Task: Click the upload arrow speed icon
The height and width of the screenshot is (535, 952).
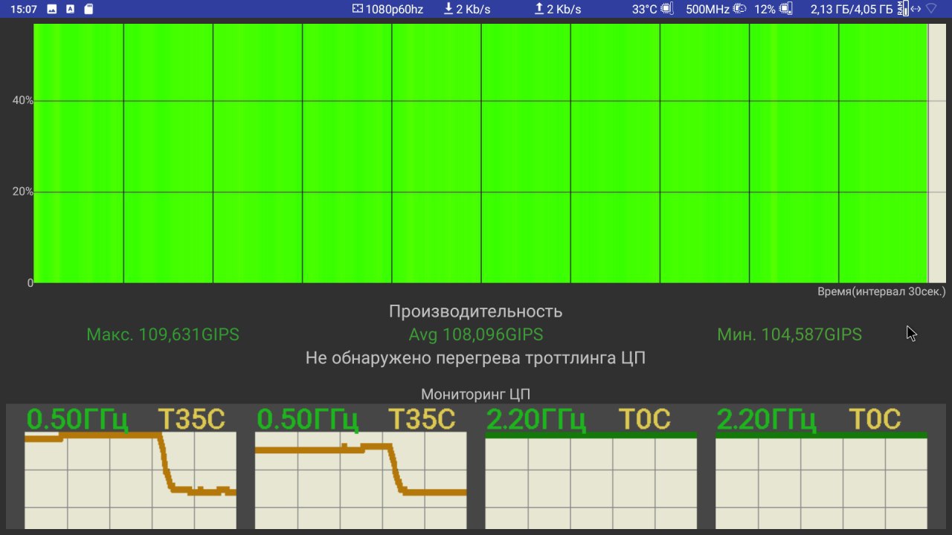Action: (539, 9)
